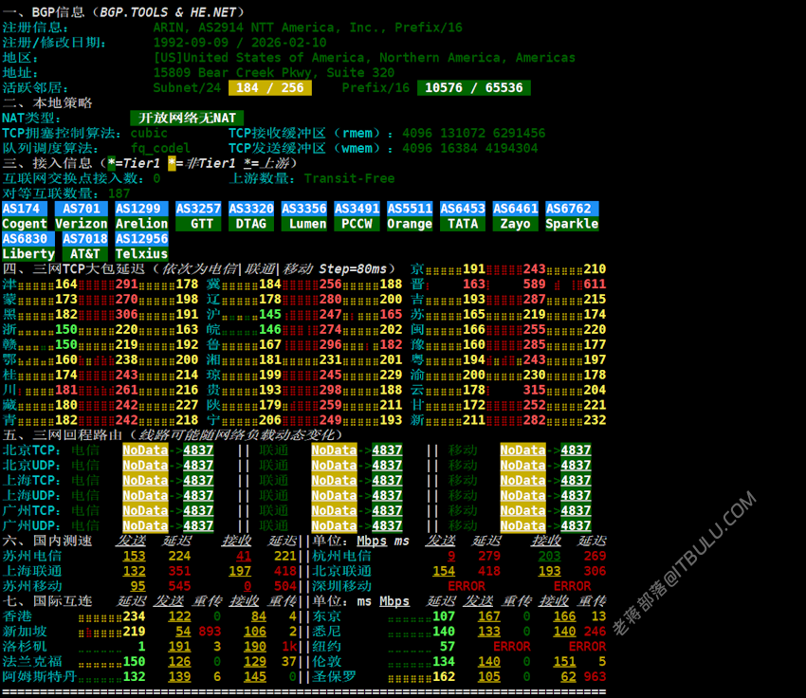The width and height of the screenshot is (806, 698).
Task: Click 法兰克福 latency value 150
Action: point(134,662)
